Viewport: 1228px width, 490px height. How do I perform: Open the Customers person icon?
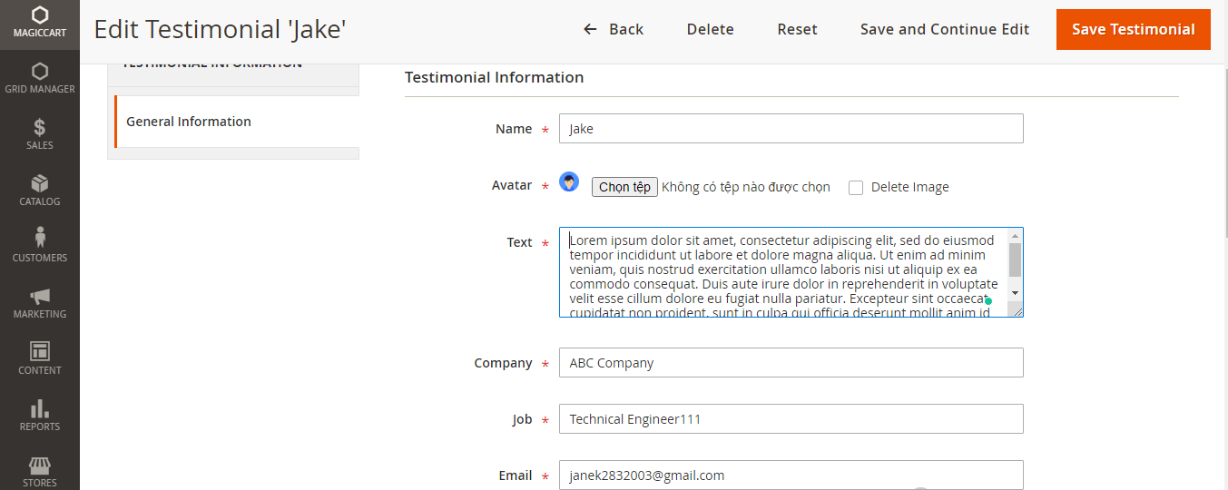pos(39,238)
